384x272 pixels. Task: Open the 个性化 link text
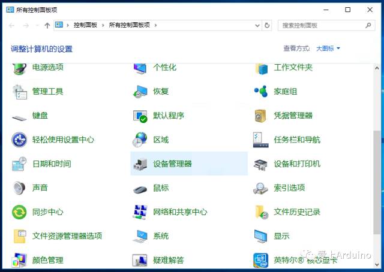click(x=164, y=67)
